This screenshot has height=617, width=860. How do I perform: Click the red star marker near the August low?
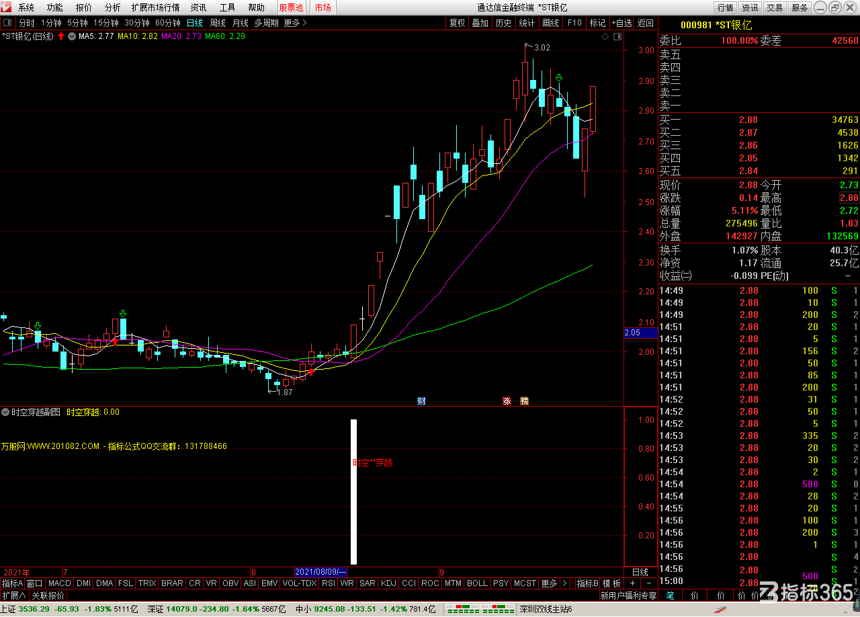[311, 371]
